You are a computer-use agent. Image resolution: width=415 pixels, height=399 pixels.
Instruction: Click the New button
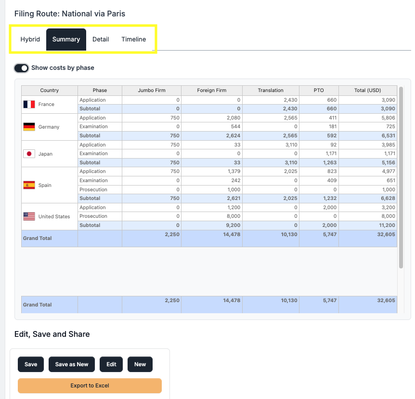140,364
